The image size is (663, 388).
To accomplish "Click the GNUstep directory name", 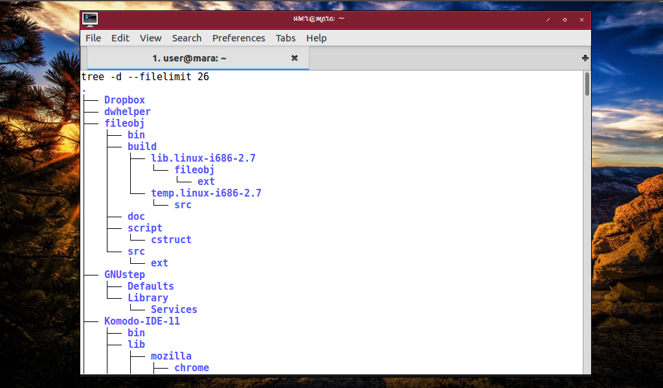I will pyautogui.click(x=124, y=275).
